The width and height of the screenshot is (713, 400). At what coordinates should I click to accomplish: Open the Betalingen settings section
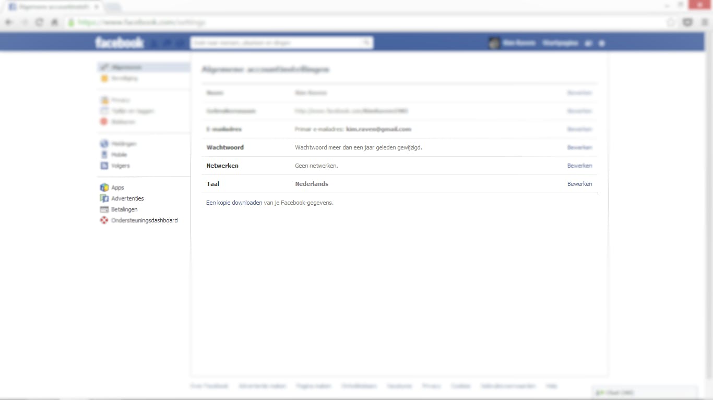coord(119,209)
